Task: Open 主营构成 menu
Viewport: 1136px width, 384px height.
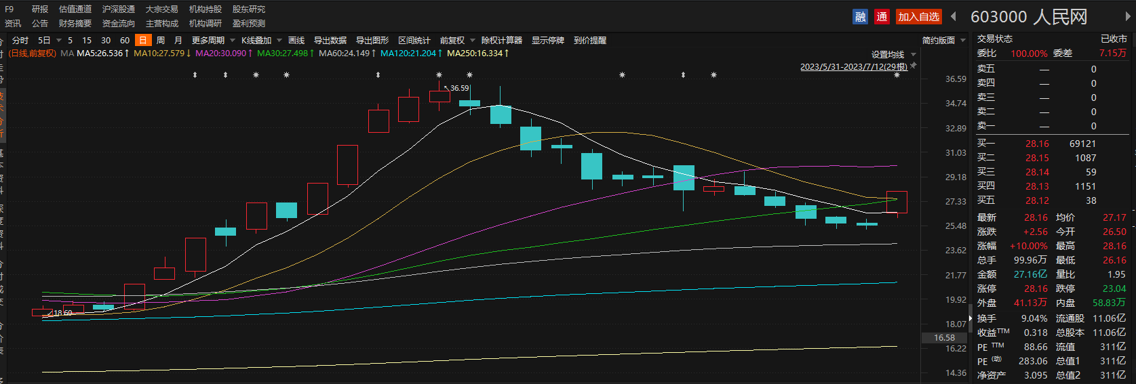Action: pyautogui.click(x=162, y=24)
